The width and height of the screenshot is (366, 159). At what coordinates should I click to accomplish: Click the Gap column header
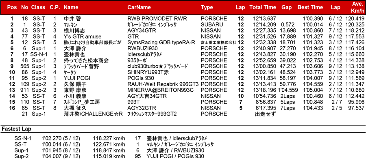pyautogui.click(x=287, y=7)
